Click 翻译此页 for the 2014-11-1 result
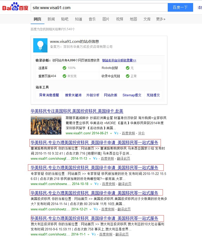The width and height of the screenshot is (202, 238). (122, 234)
